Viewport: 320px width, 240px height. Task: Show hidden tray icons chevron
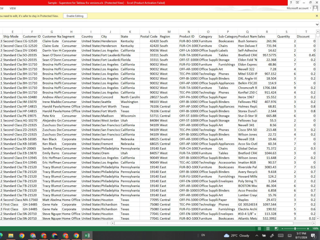(x=257, y=236)
